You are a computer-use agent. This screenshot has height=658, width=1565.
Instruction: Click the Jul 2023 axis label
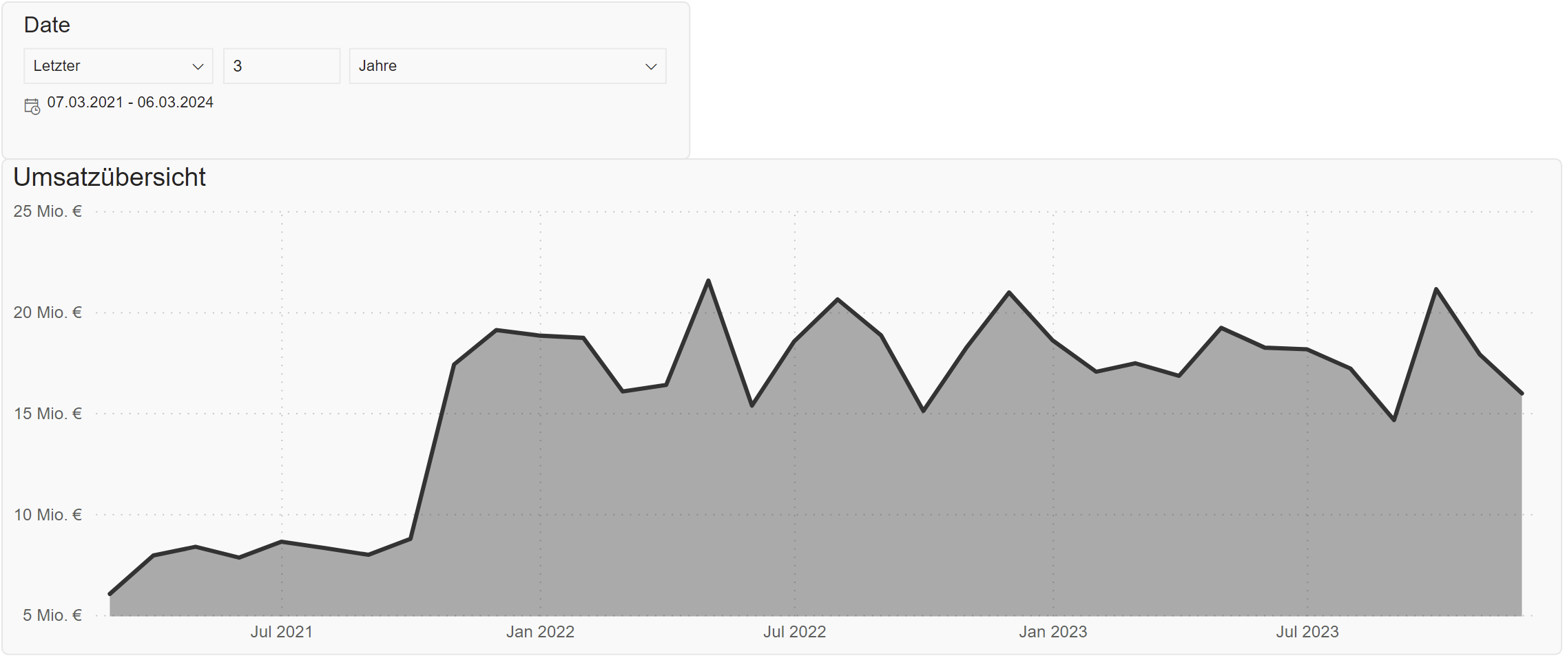1307,632
